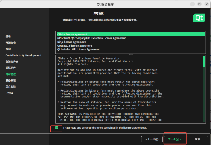This screenshot has height=145, width=211.
Task: Toggle the license agreement acceptance checkbox
Action: click(x=57, y=128)
